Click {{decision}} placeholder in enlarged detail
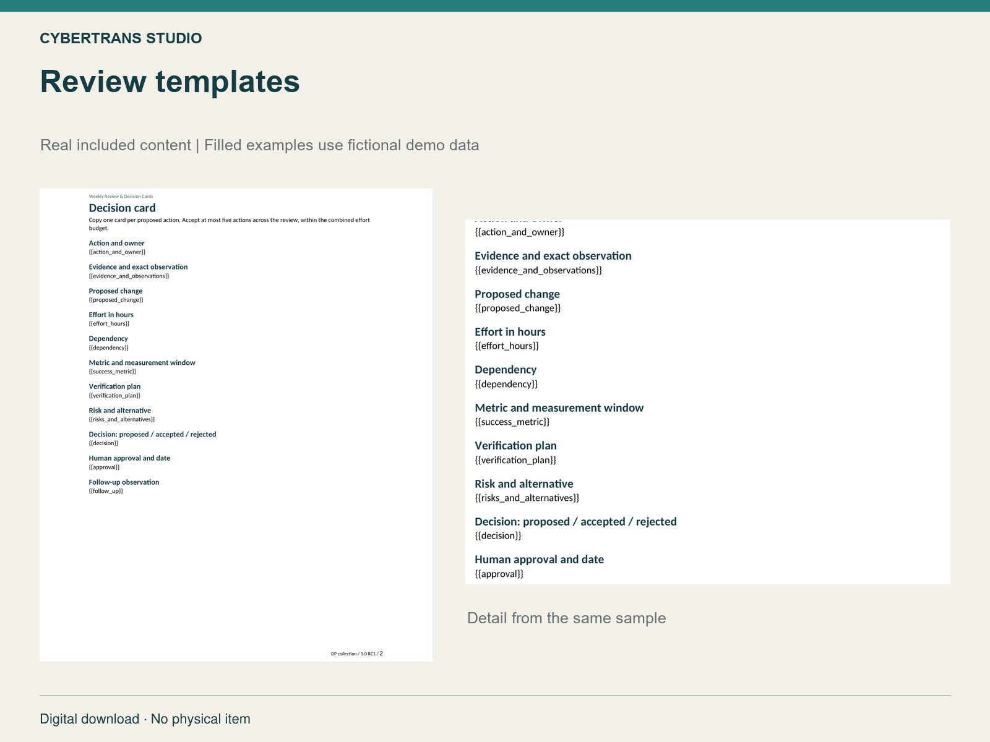The image size is (990, 742). click(x=498, y=535)
